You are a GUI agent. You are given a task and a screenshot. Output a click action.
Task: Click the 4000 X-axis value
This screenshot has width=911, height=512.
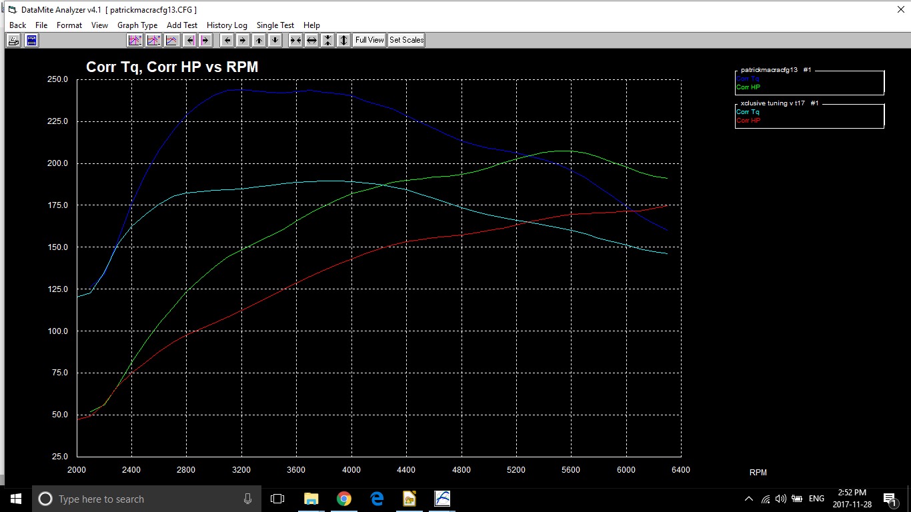coord(351,470)
